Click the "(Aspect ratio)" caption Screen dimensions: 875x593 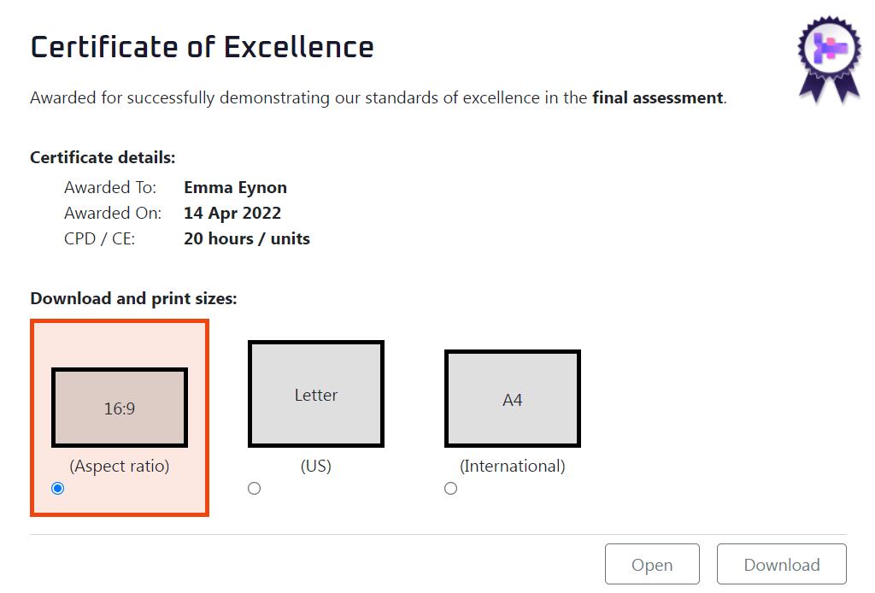click(x=120, y=467)
